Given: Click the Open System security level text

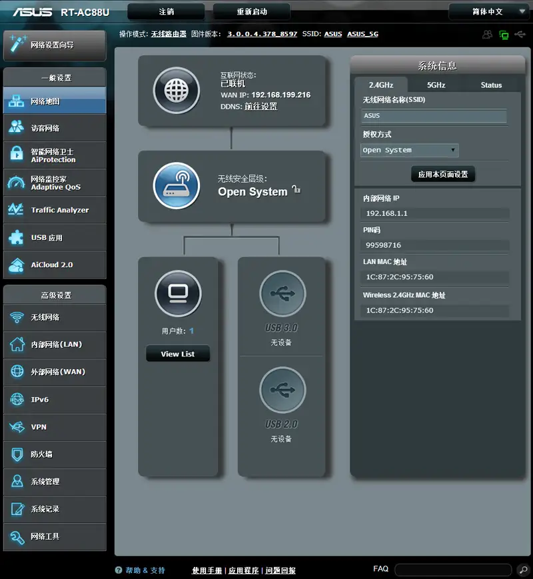Looking at the screenshot, I should tap(253, 192).
